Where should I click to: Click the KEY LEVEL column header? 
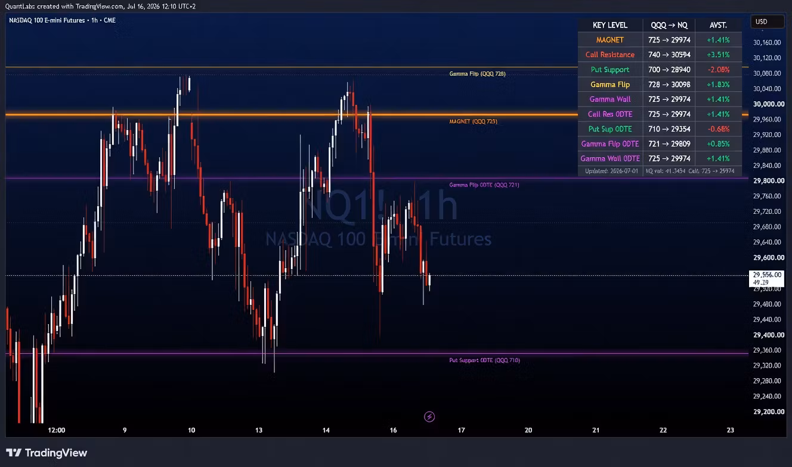click(610, 25)
